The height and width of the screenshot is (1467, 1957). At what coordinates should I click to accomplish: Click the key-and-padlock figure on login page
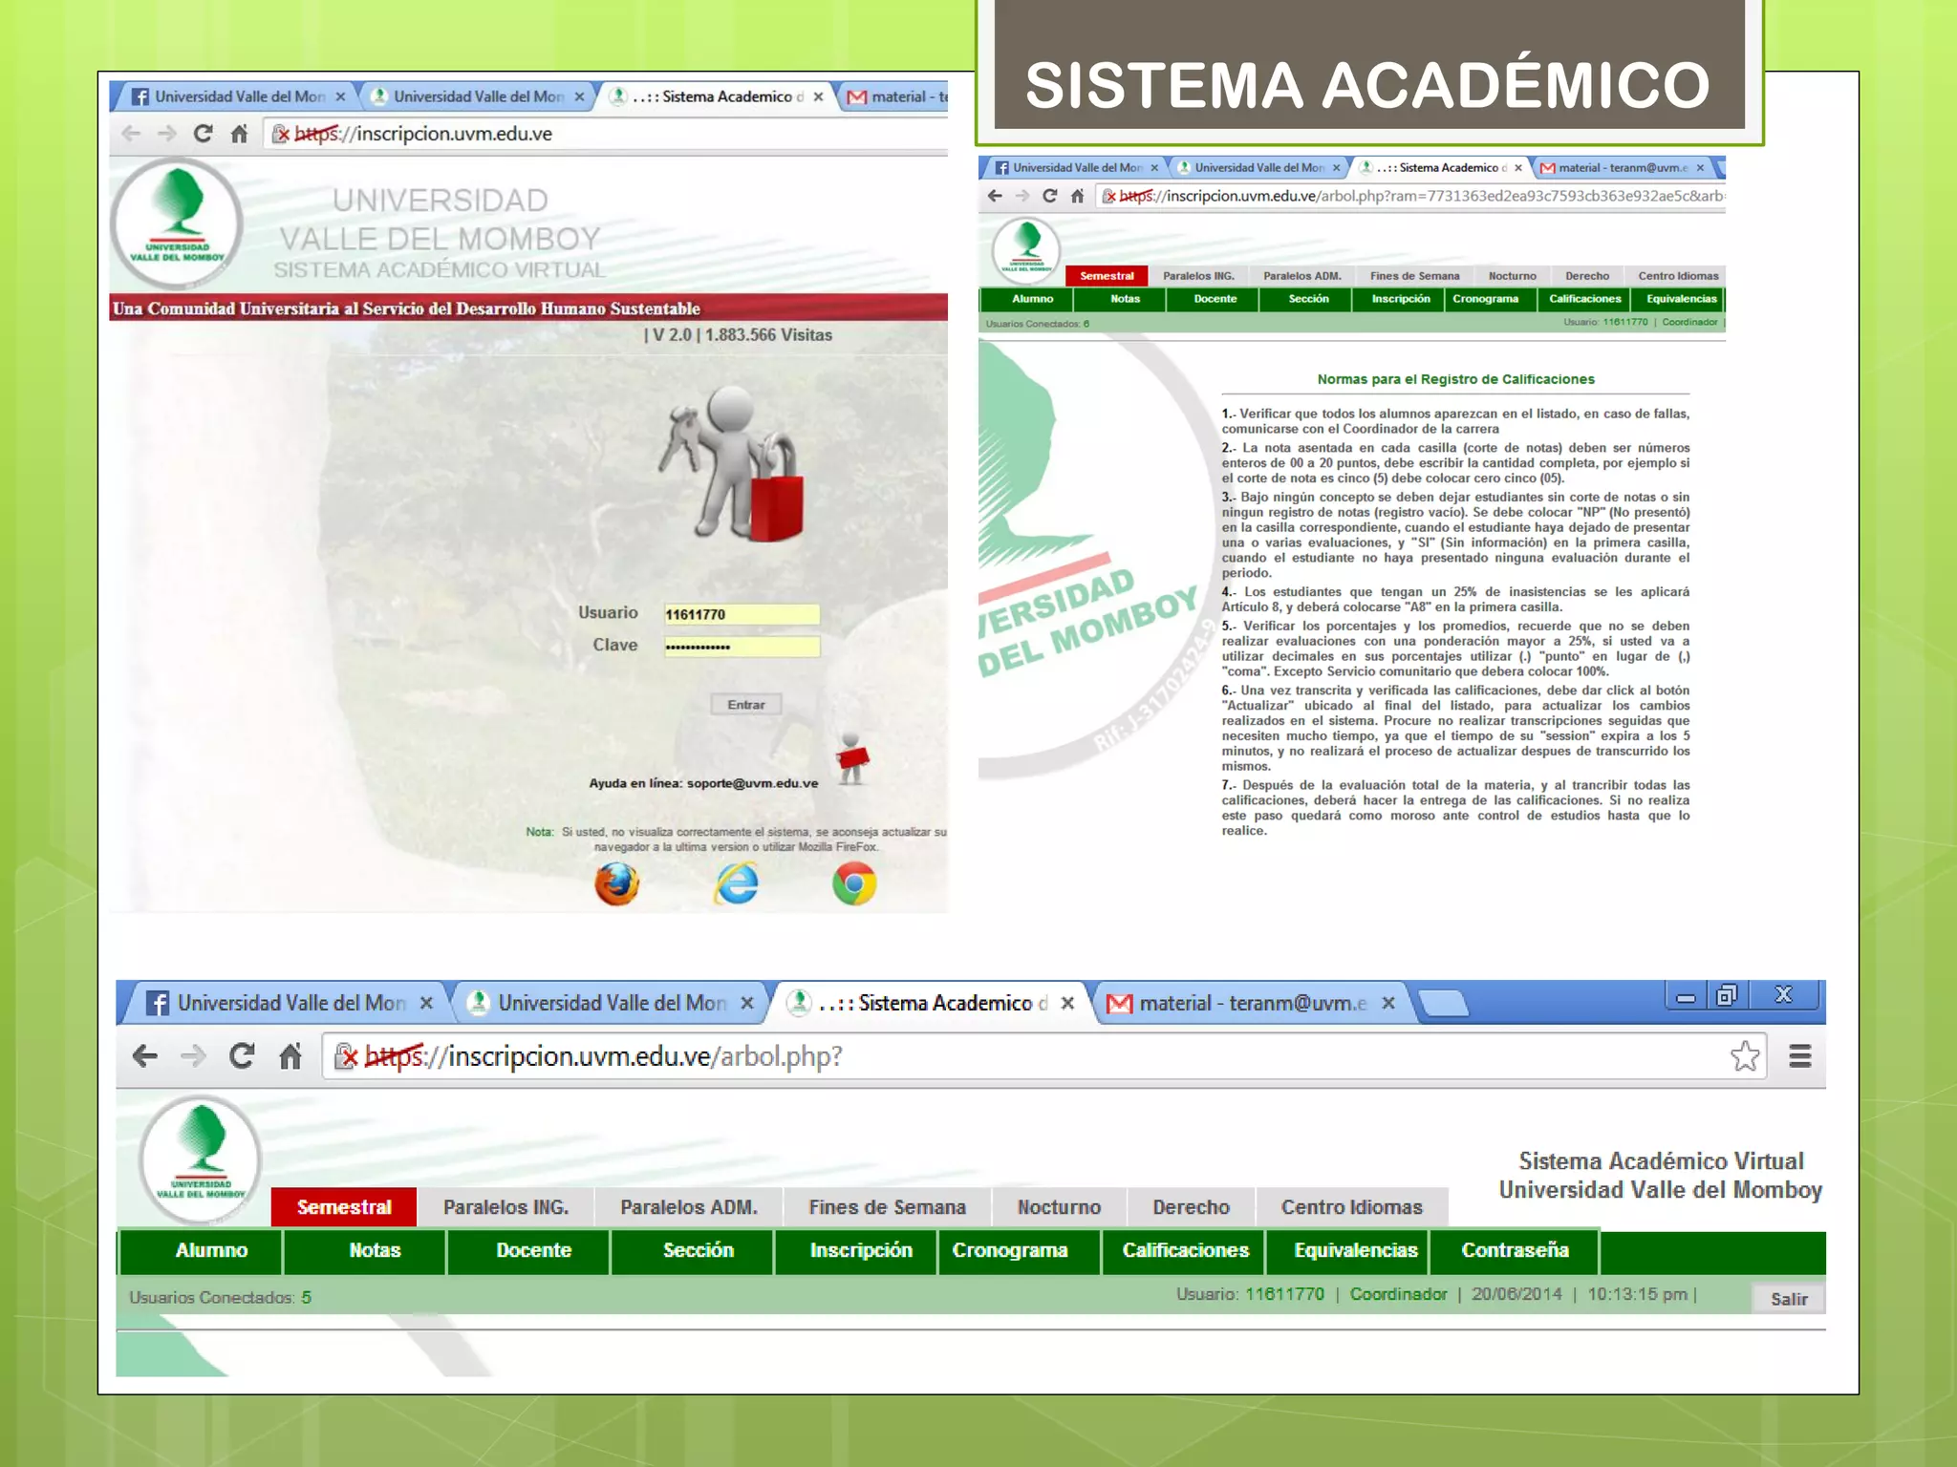[732, 463]
